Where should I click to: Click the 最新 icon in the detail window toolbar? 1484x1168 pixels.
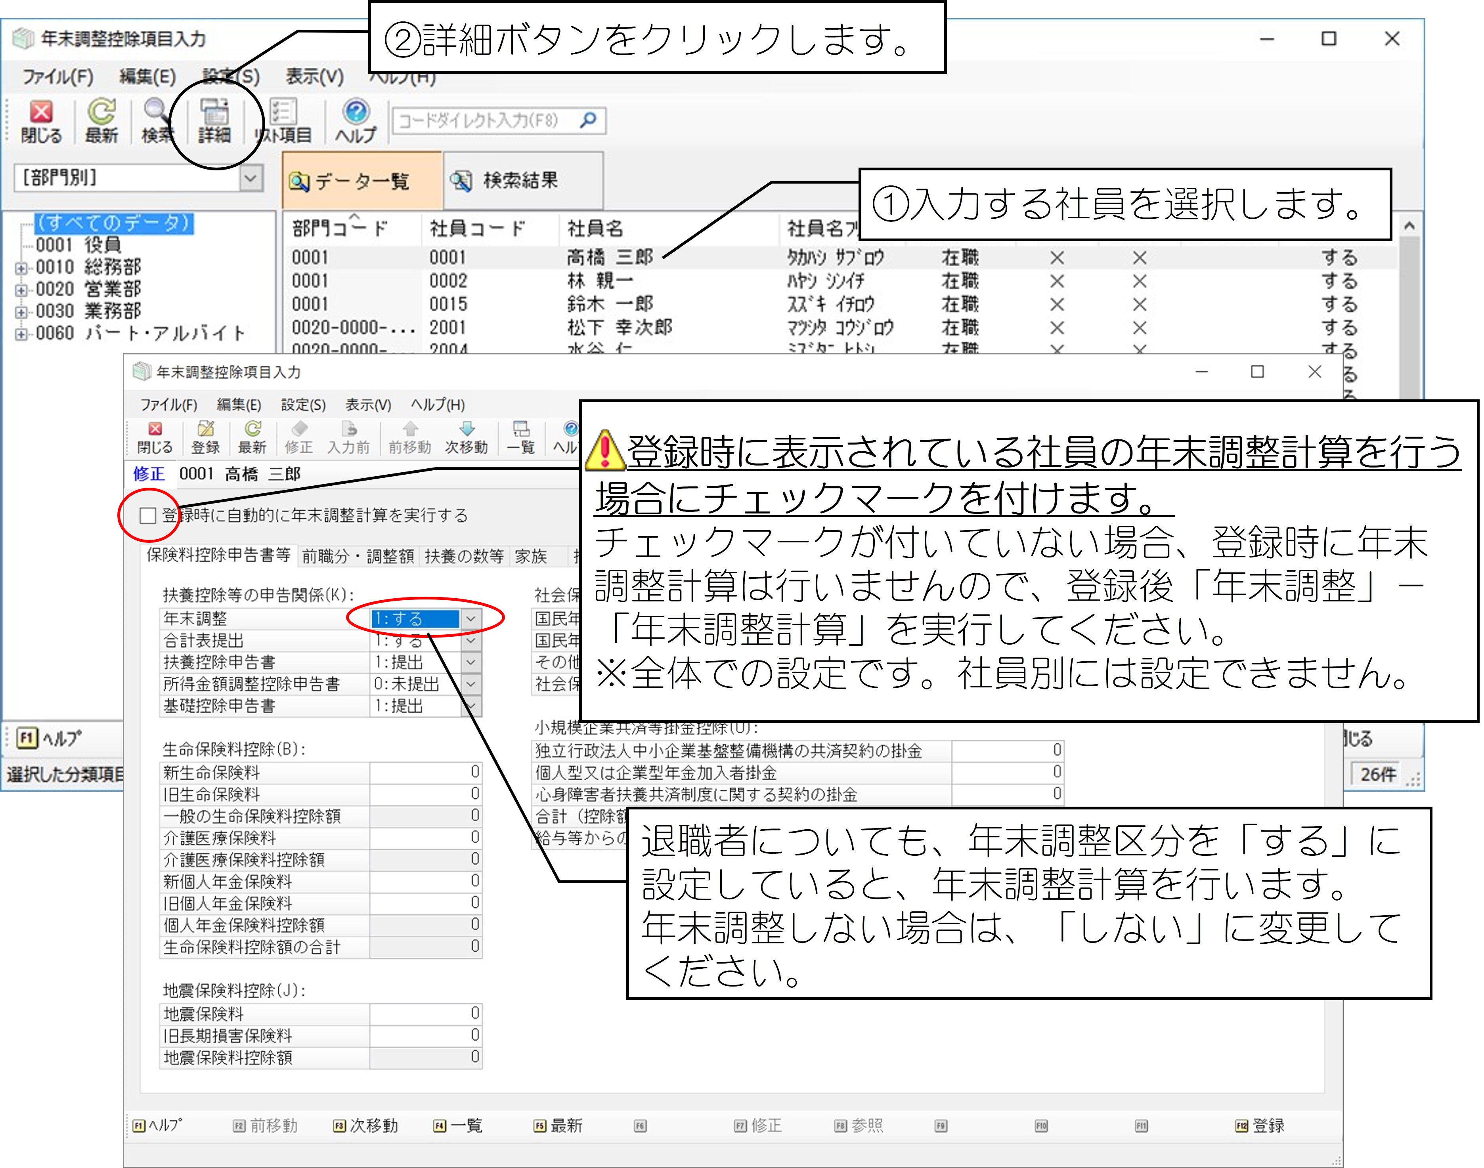252,437
